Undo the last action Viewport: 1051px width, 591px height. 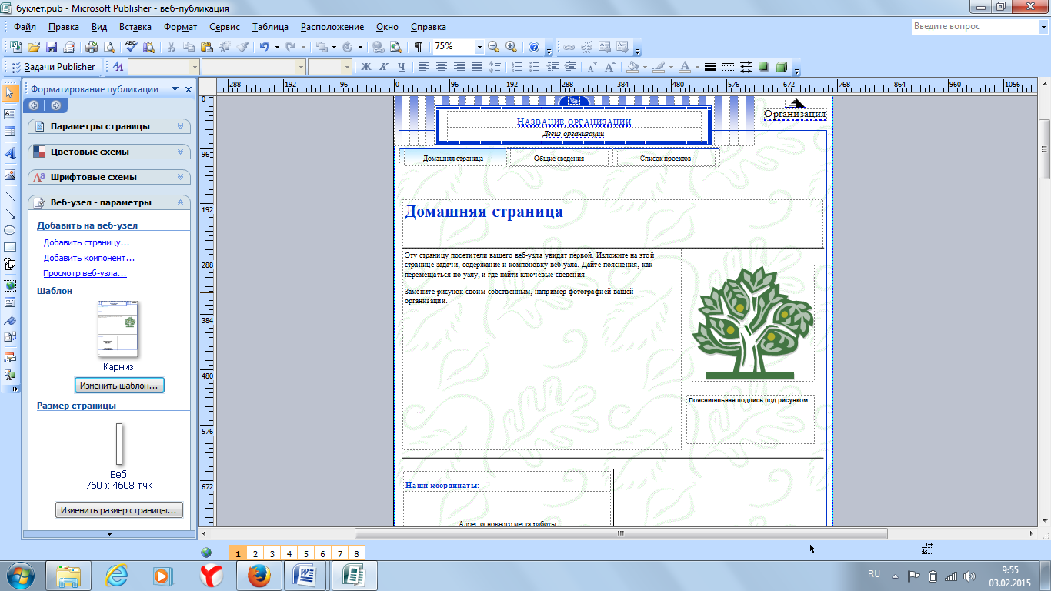[265, 47]
